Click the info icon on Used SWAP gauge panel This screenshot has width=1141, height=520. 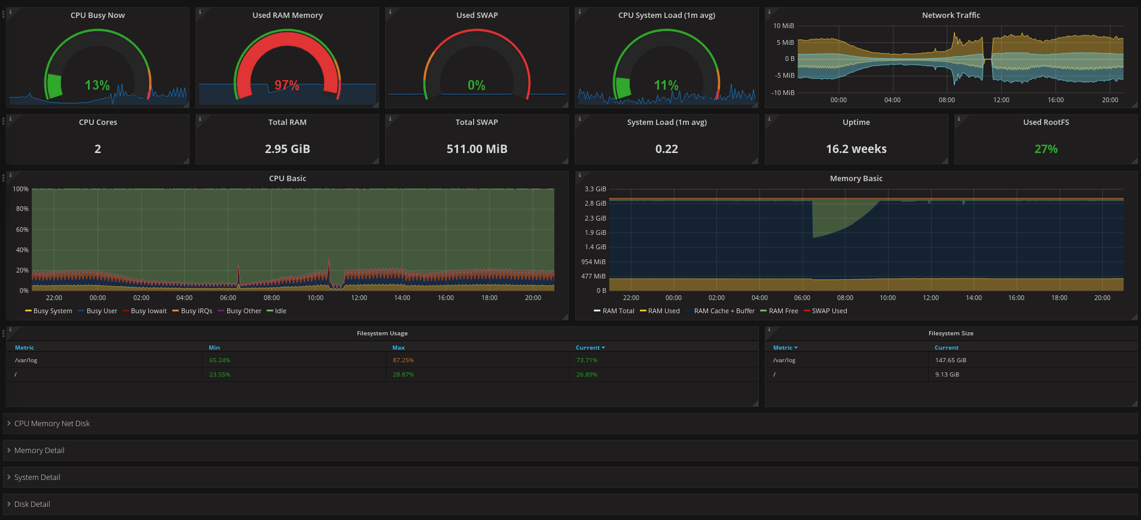(390, 11)
